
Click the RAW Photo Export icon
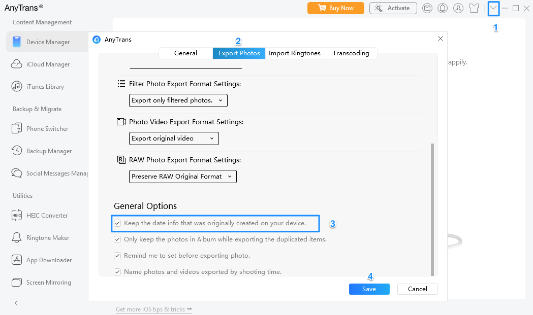[121, 160]
